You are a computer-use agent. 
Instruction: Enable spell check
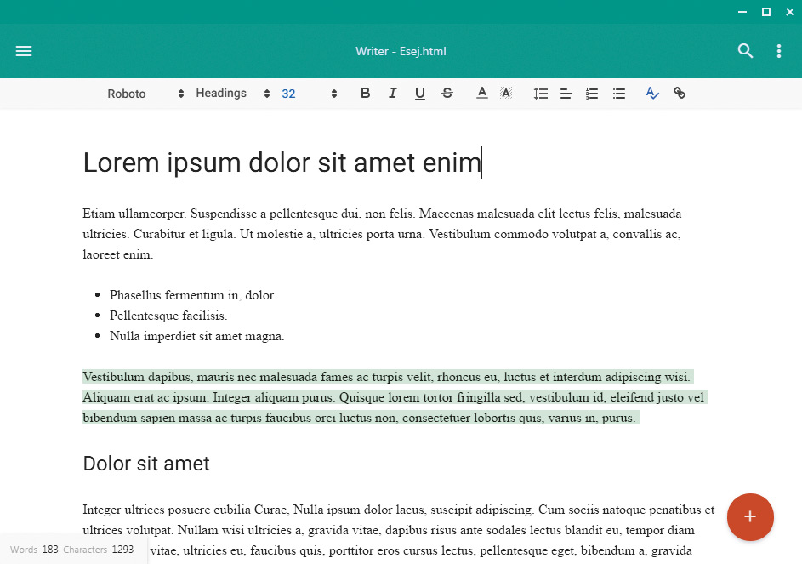(x=651, y=93)
